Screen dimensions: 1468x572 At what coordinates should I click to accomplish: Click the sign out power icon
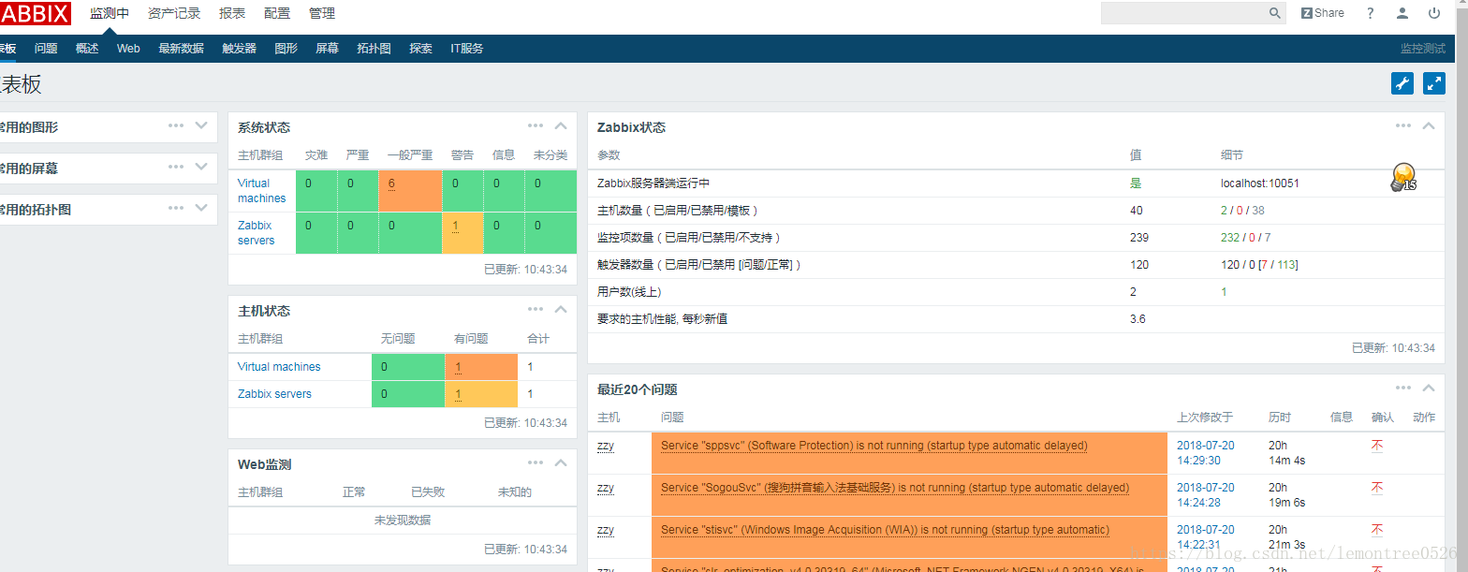coord(1434,13)
